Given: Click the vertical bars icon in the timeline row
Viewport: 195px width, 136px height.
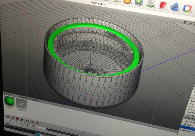Looking at the screenshot, I should click(28, 125).
